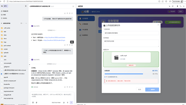Open requirements.txt in the file tree
This screenshot has width=186, height=105.
pyautogui.click(x=9, y=91)
